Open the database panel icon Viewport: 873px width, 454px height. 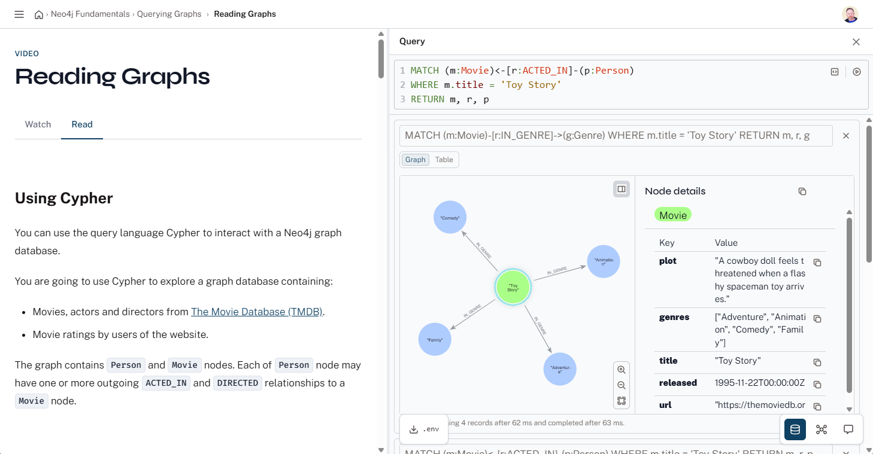pyautogui.click(x=795, y=429)
